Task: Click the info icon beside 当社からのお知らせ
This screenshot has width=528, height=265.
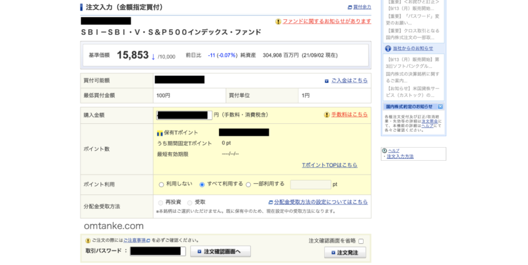Action: [x=388, y=48]
